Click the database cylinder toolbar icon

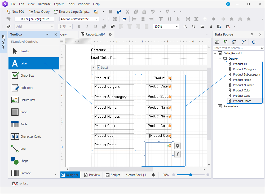[211, 27]
